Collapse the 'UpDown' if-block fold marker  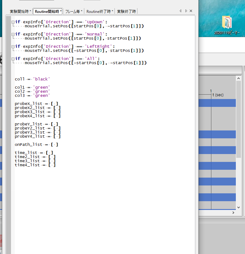(x=13, y=22)
